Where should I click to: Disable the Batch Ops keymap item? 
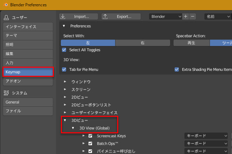90,143
